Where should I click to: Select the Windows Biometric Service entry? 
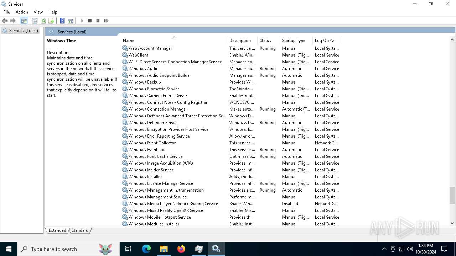[231, 89]
